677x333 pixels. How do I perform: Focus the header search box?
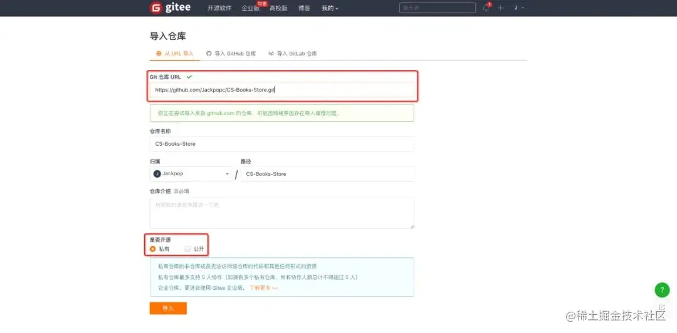[438, 8]
